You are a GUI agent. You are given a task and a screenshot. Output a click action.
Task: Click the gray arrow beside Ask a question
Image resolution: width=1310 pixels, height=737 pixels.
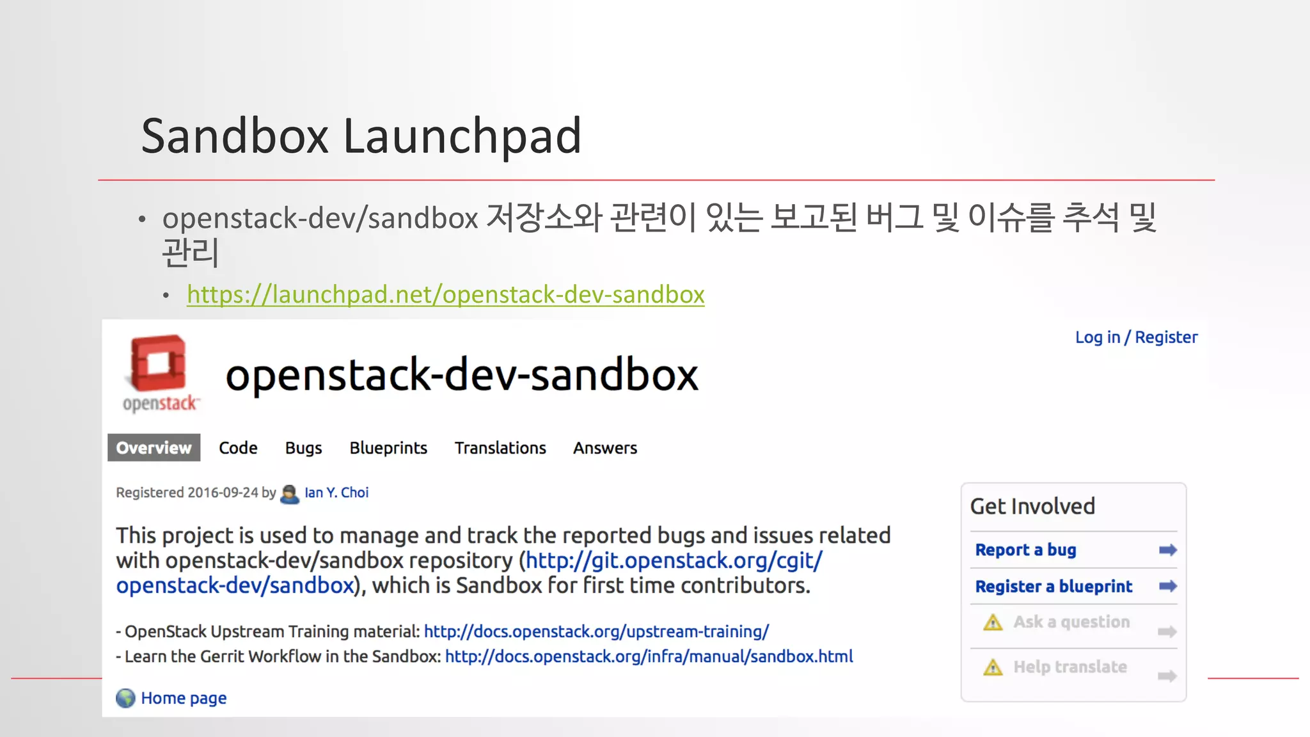(1167, 632)
